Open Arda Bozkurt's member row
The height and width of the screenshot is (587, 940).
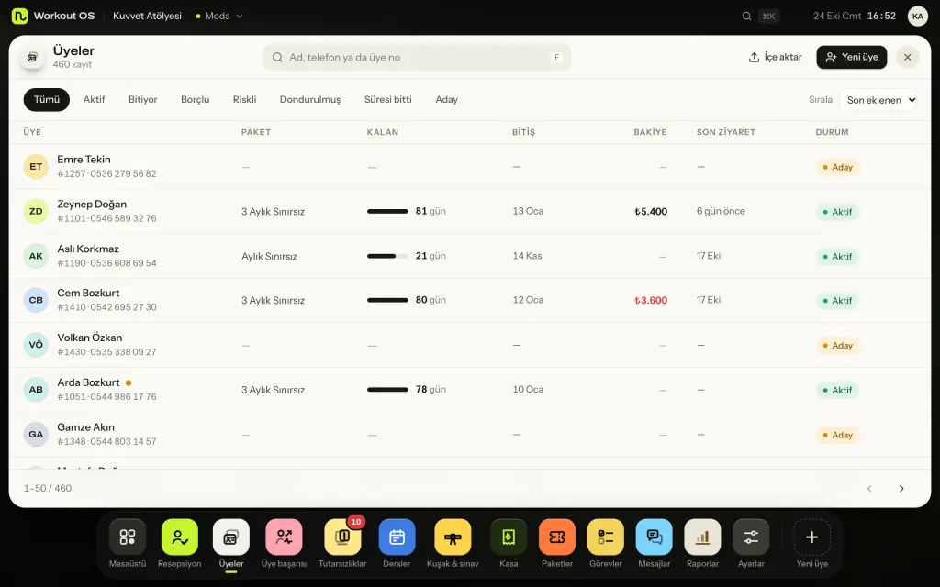coord(470,389)
